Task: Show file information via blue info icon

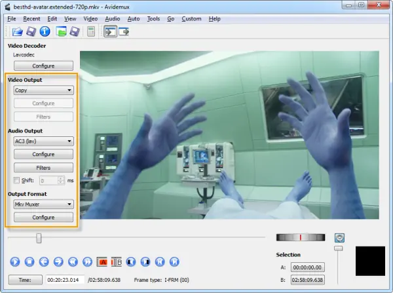Action: (x=45, y=31)
